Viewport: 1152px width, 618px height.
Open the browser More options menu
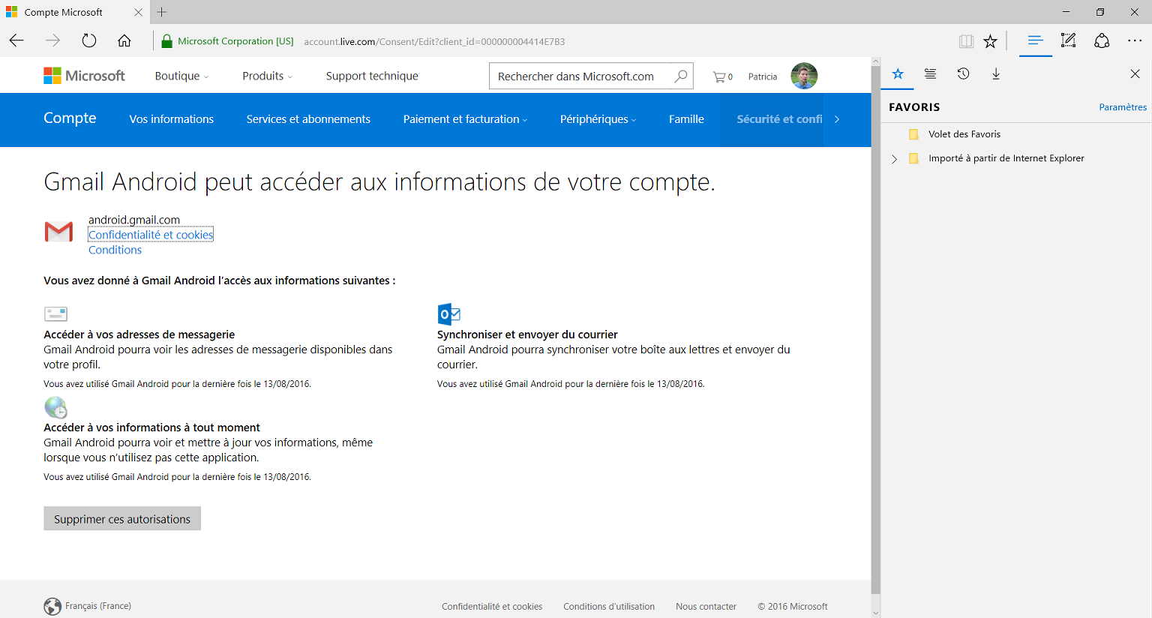point(1135,41)
